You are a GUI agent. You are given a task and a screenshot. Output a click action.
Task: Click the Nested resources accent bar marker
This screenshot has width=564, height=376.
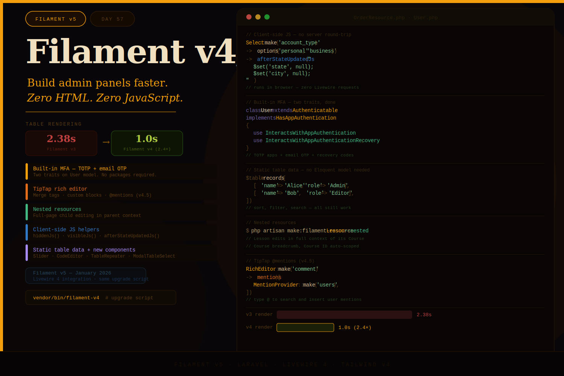(x=27, y=212)
